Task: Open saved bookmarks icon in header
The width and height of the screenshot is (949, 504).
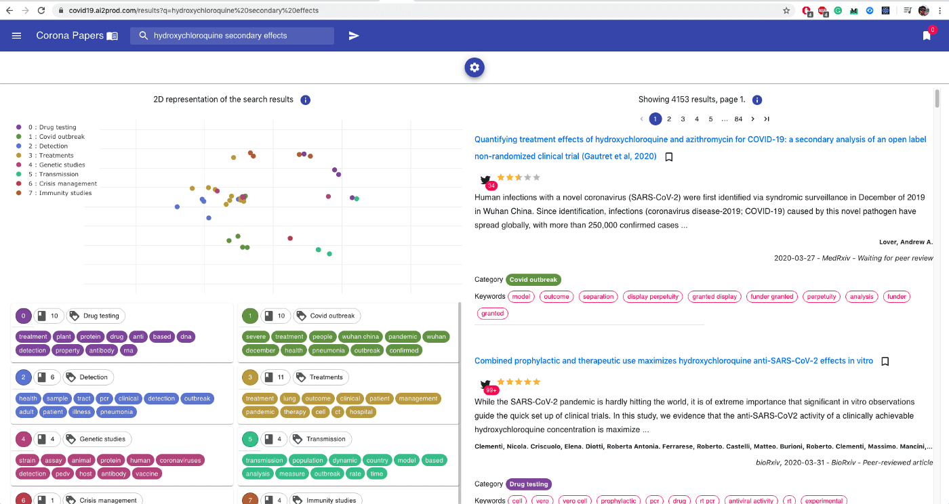Action: tap(927, 36)
